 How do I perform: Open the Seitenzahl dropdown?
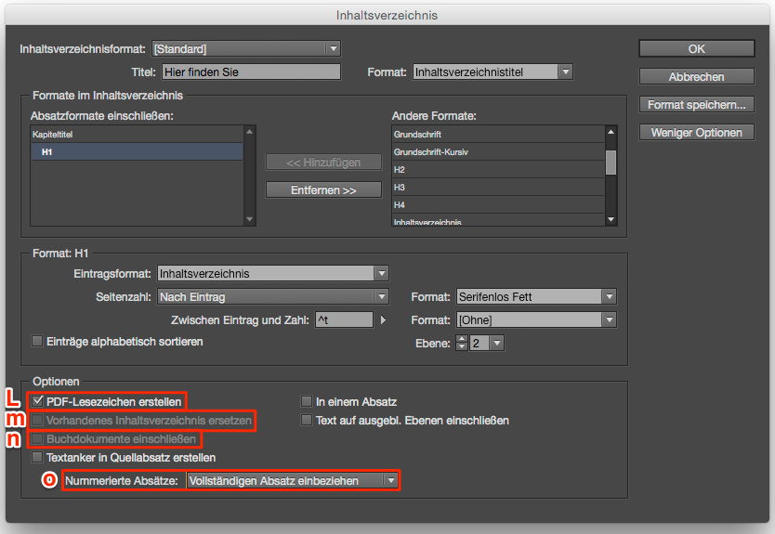click(x=273, y=297)
